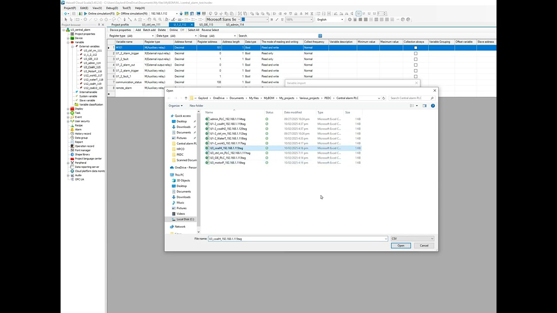Image resolution: width=557 pixels, height=313 pixels.
Task: Switch to Project profile tab
Action: click(120, 25)
